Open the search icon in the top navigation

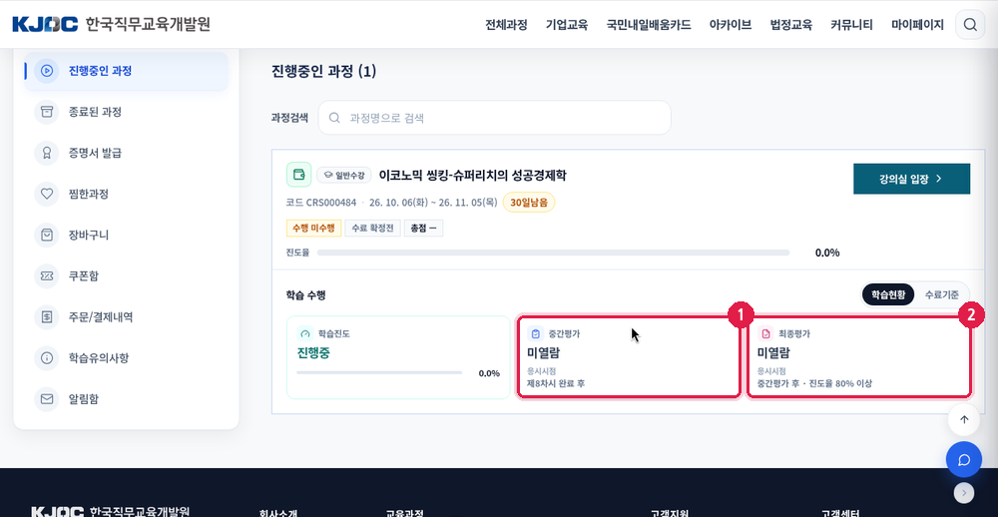[970, 25]
